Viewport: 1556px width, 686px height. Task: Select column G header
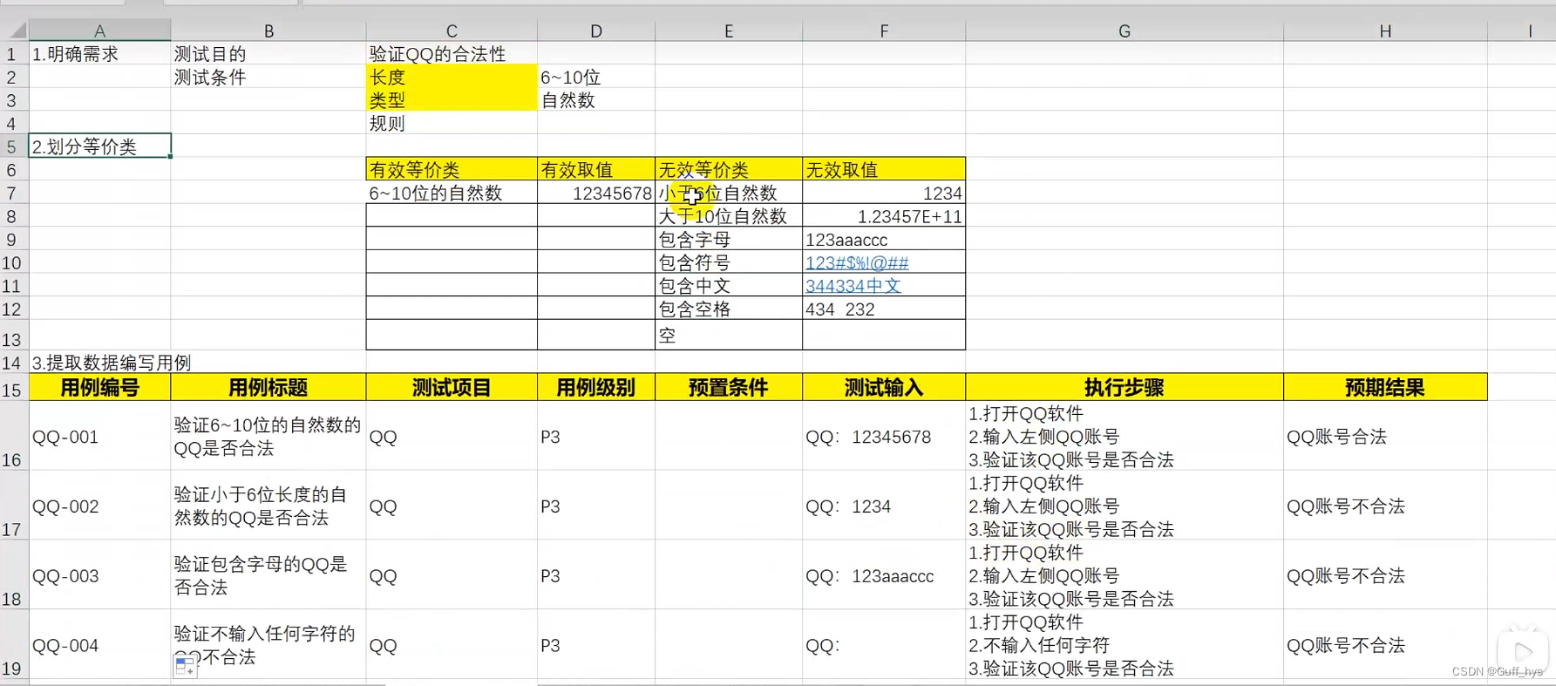click(1125, 31)
